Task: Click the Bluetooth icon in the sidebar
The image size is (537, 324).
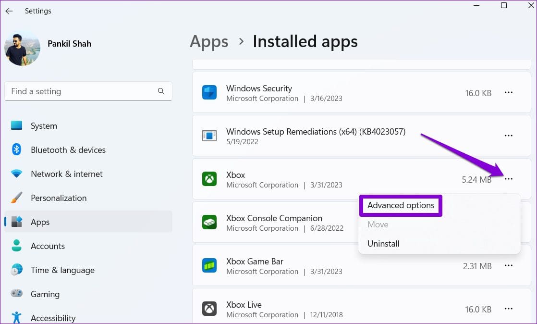Action: [16, 150]
